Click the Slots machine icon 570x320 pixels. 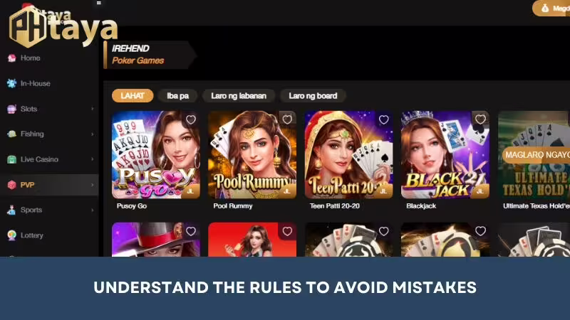click(x=11, y=109)
